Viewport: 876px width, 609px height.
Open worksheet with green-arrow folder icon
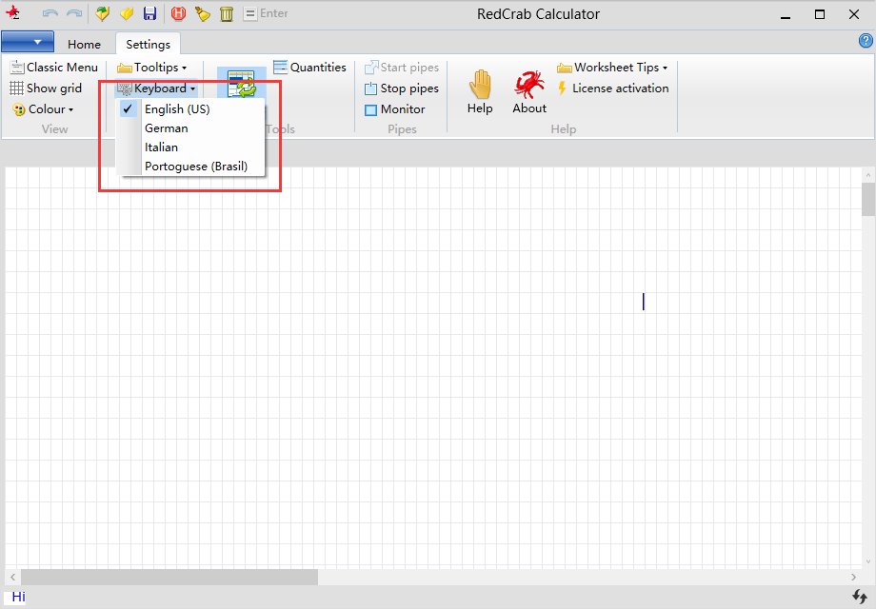[102, 13]
